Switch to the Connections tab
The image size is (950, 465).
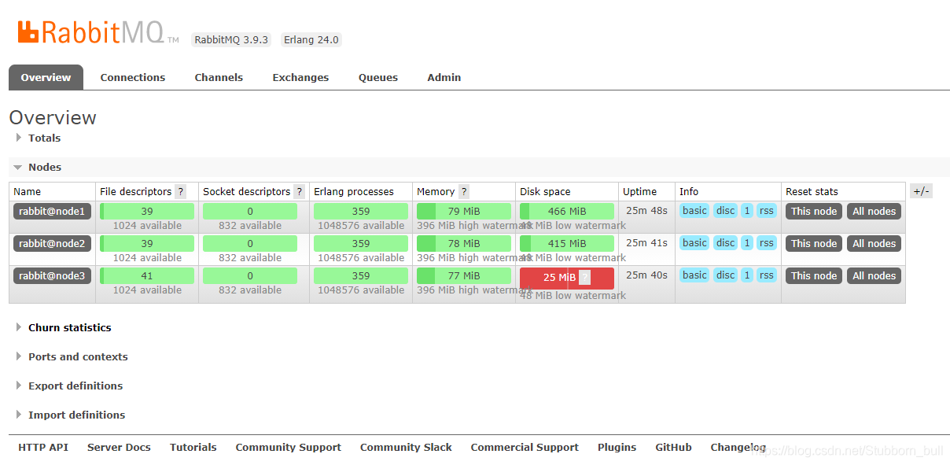point(133,78)
